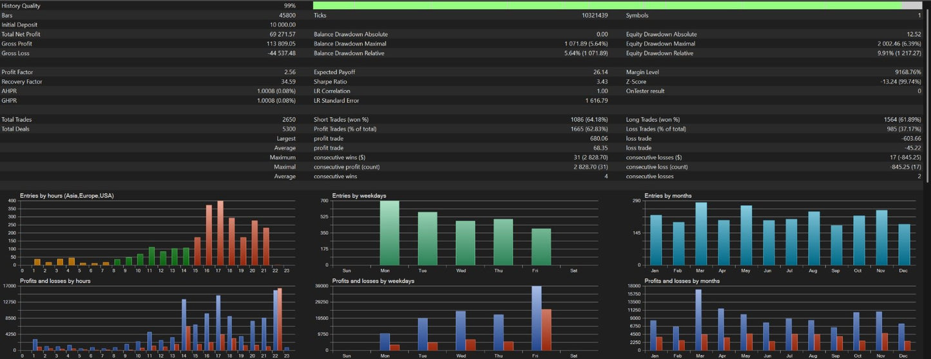This screenshot has width=931, height=359.
Task: Click the green History Quality progress bar
Action: pos(608,5)
